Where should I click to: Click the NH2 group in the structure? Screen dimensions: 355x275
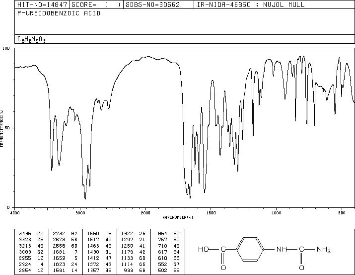point(324,250)
